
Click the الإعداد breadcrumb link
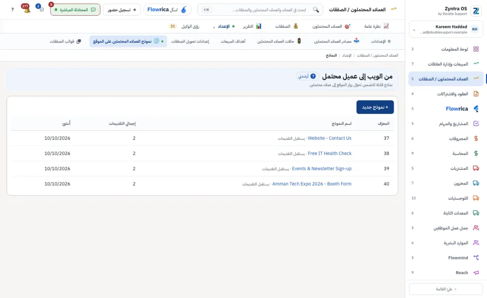pos(346,55)
